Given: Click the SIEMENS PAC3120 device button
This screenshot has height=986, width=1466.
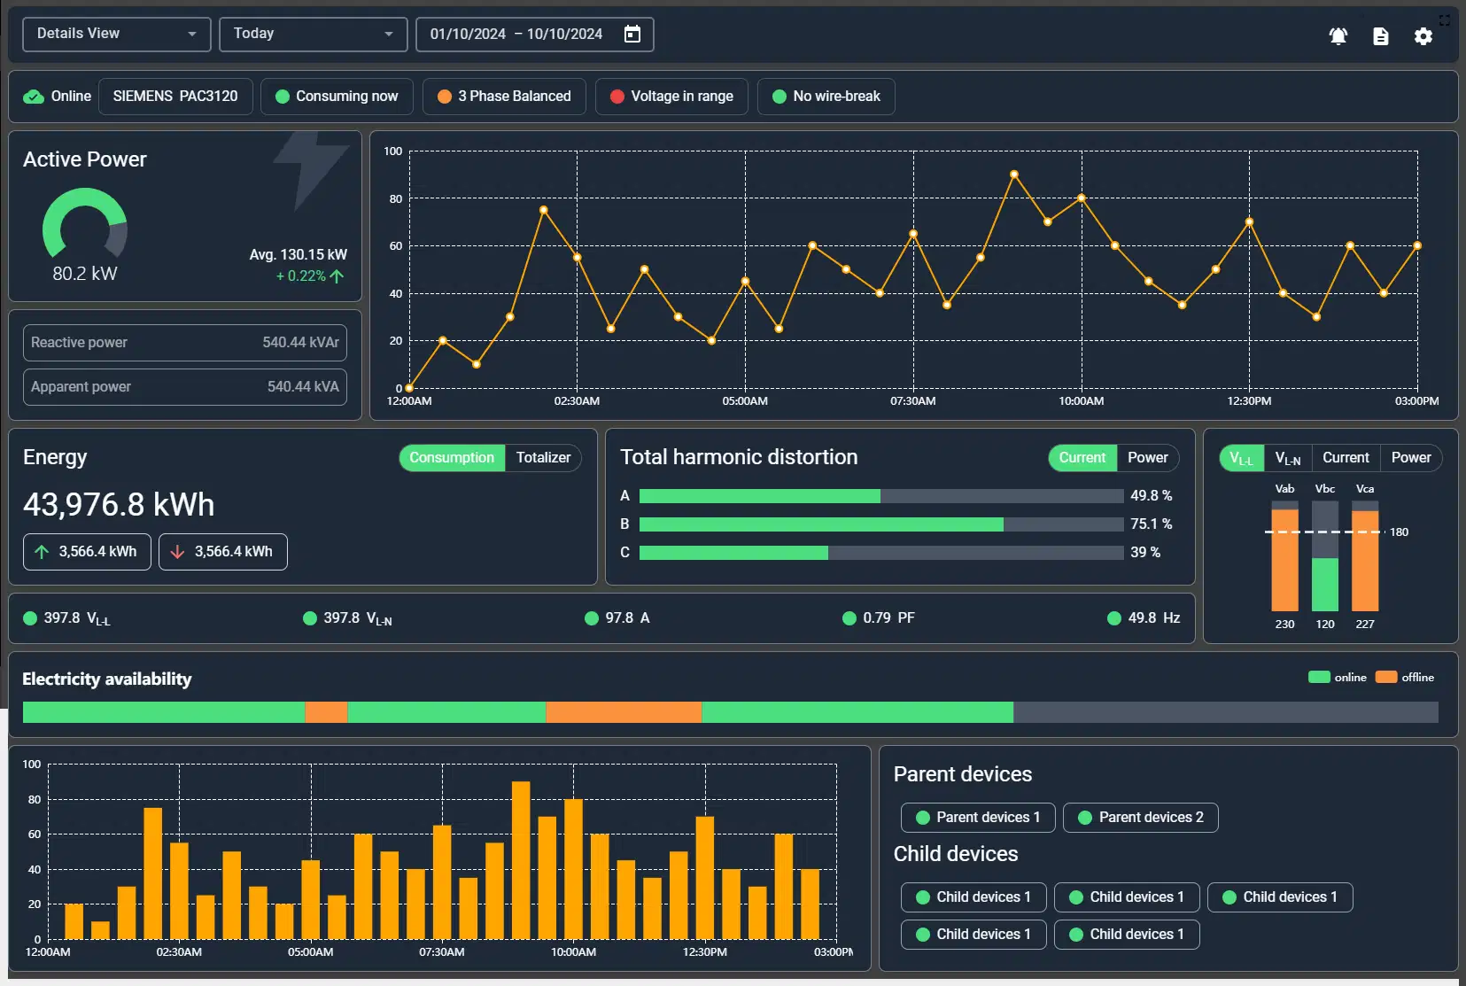Looking at the screenshot, I should click(x=175, y=97).
